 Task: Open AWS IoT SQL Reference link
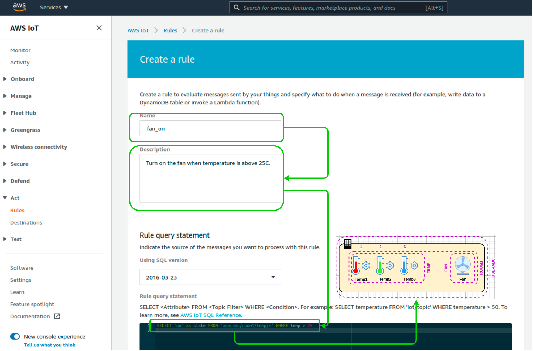211,315
